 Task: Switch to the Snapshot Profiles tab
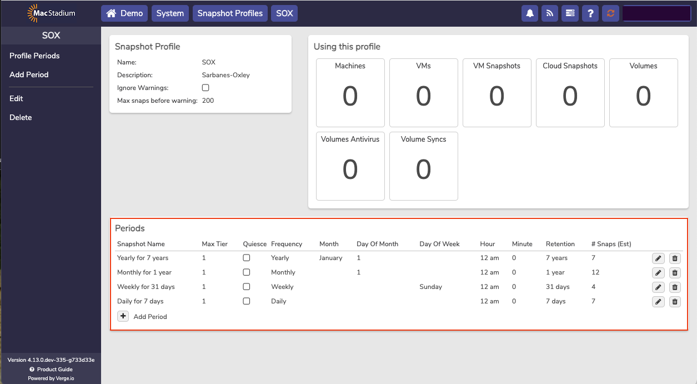click(x=230, y=13)
